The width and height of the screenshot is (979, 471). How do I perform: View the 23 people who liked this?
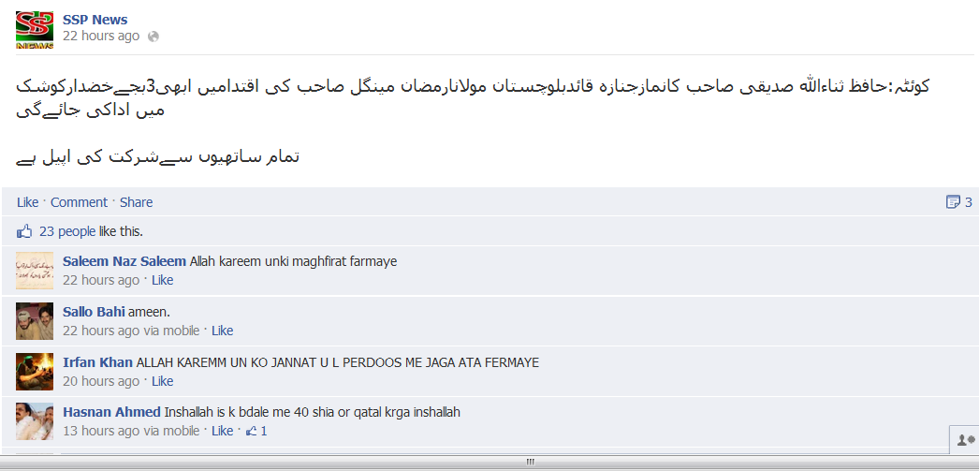tap(67, 231)
